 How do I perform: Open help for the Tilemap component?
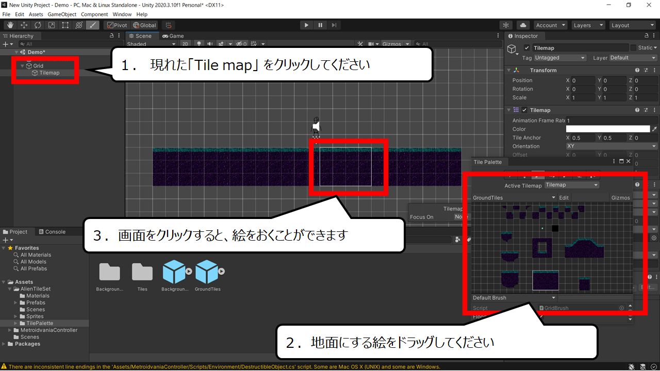click(x=638, y=110)
